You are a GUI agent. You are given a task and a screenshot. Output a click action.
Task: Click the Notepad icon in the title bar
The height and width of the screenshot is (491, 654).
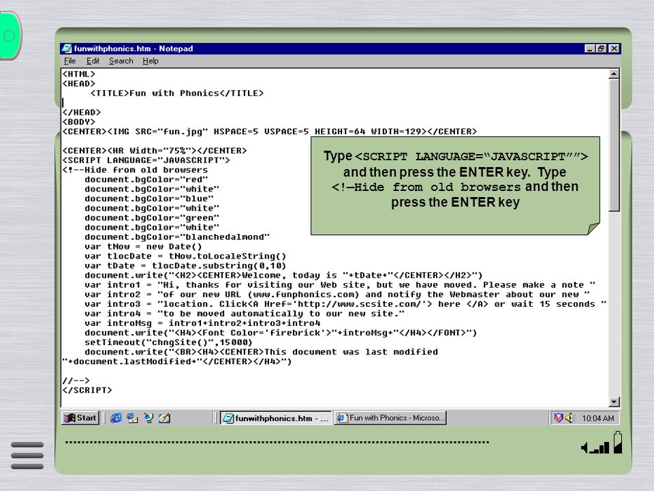coord(67,48)
